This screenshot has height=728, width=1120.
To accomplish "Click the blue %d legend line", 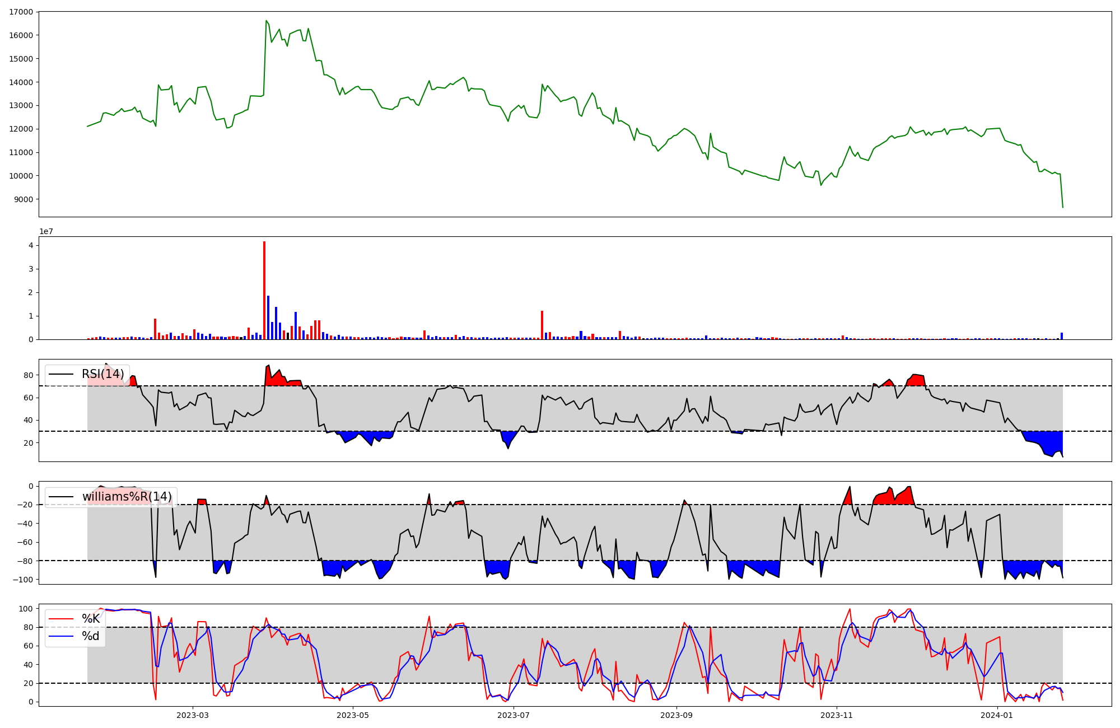I will (60, 636).
